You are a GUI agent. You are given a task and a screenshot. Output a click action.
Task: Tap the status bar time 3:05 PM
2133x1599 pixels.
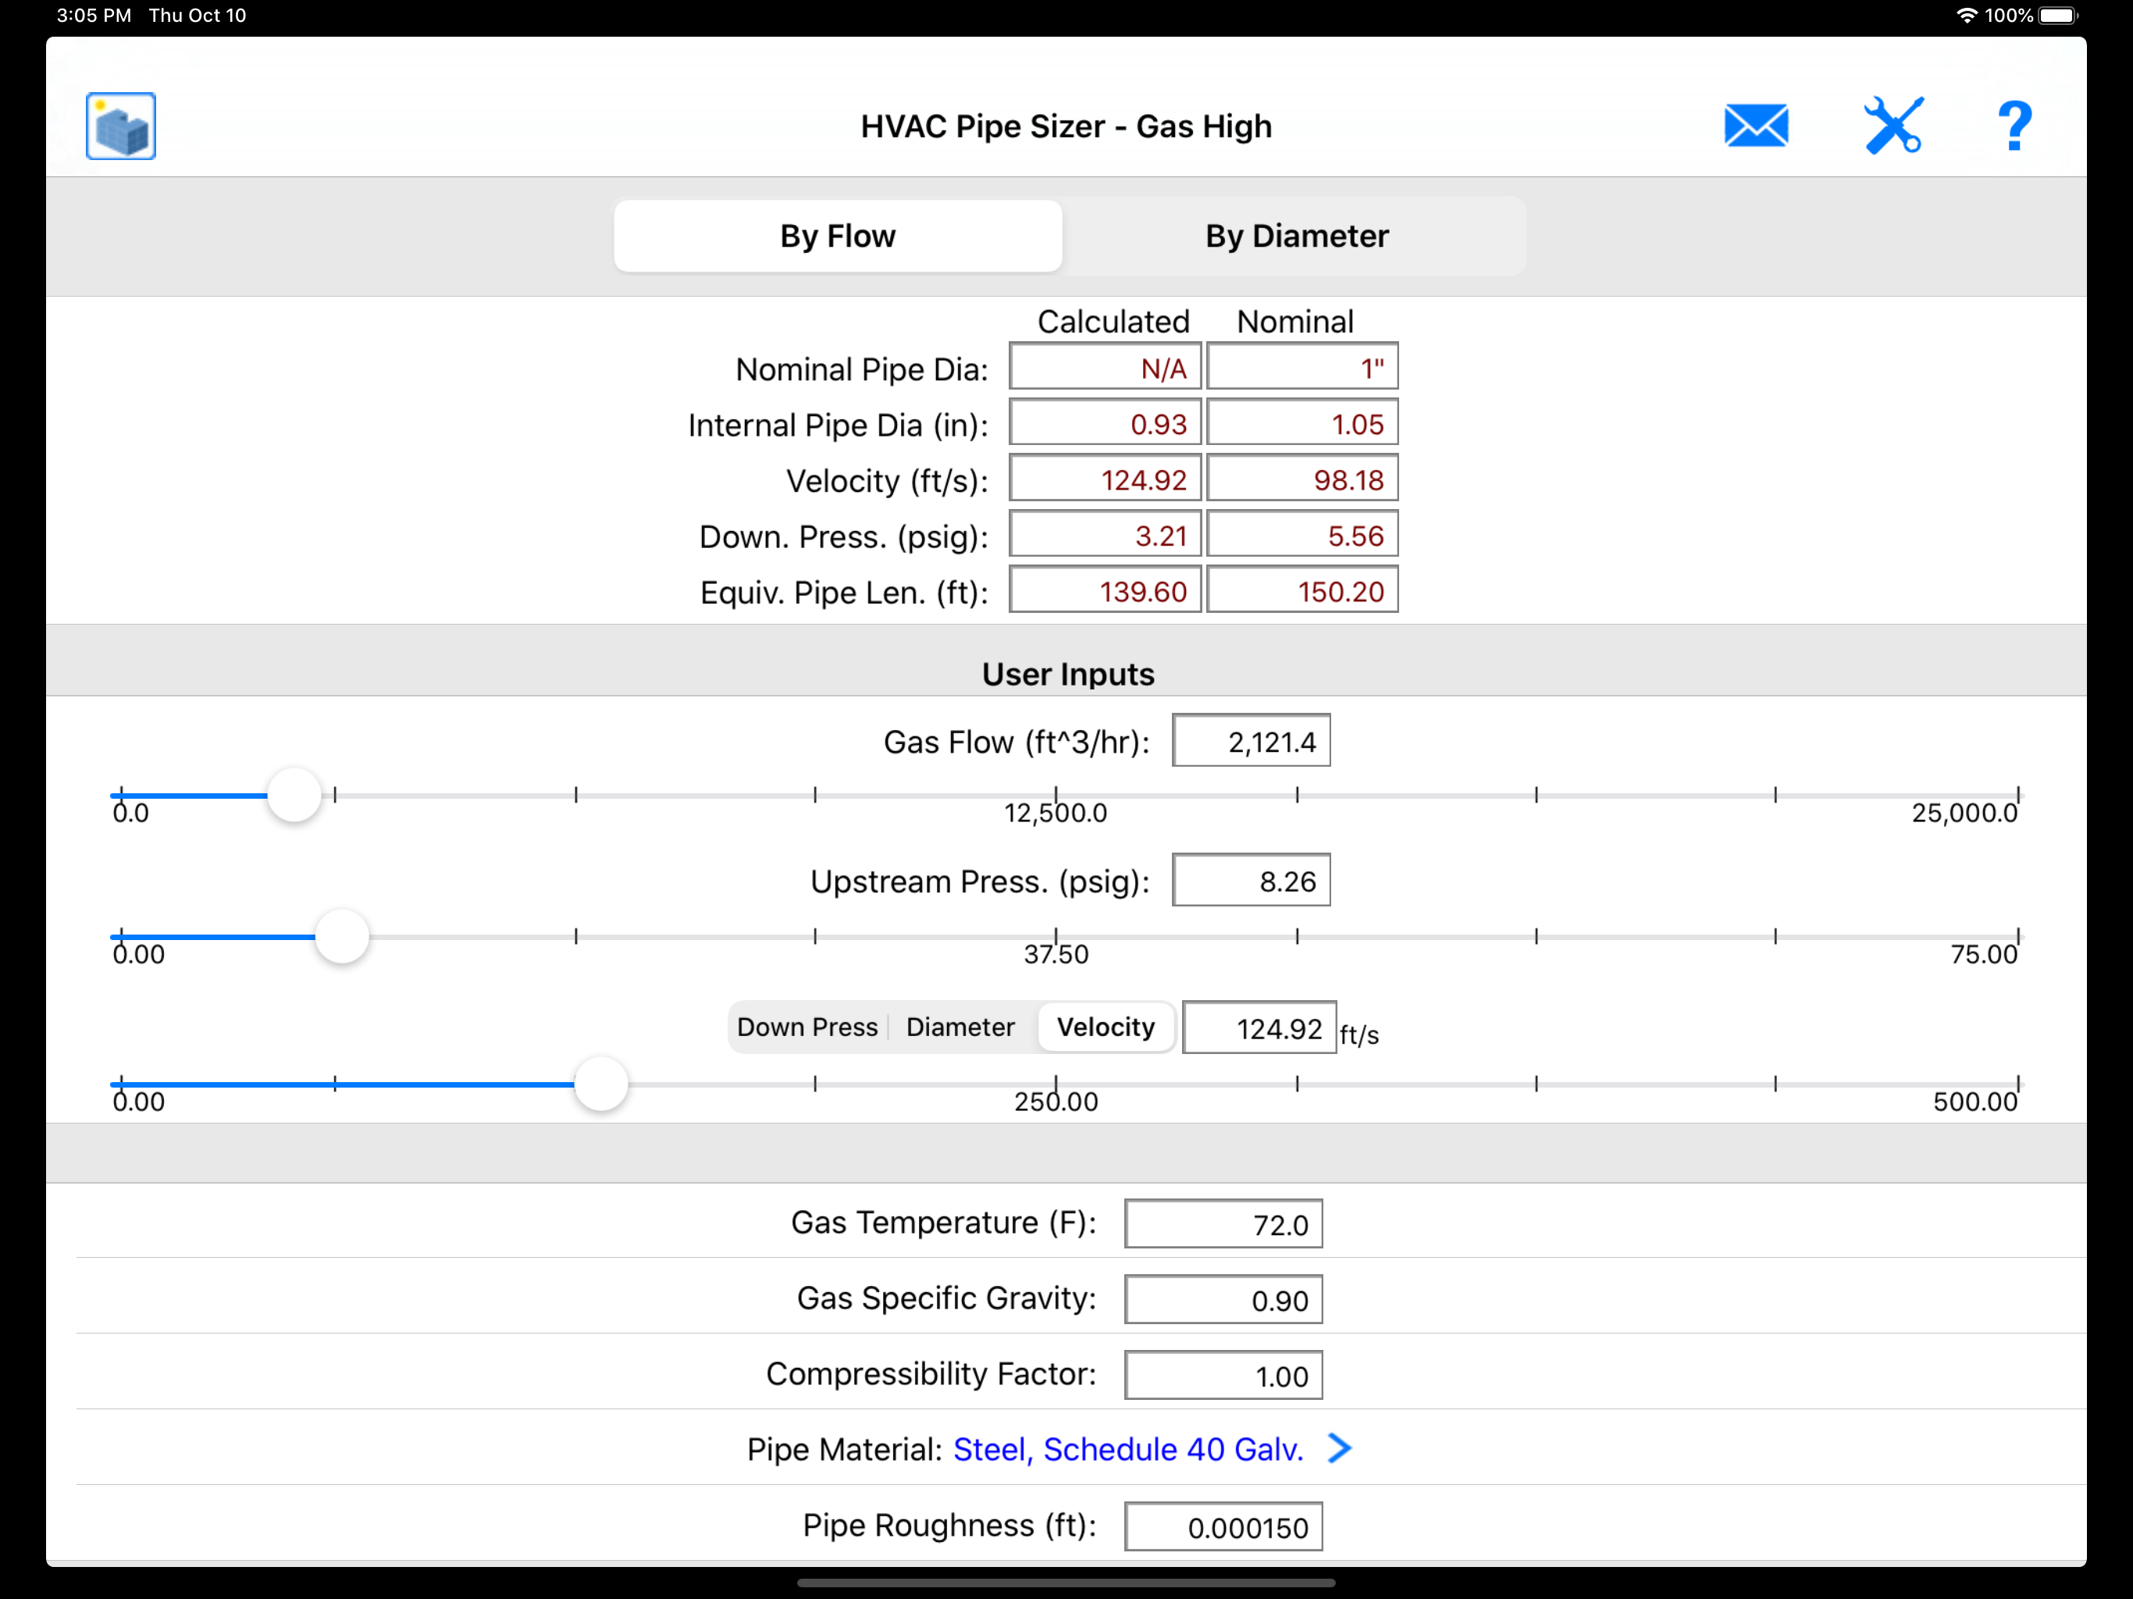pyautogui.click(x=94, y=16)
